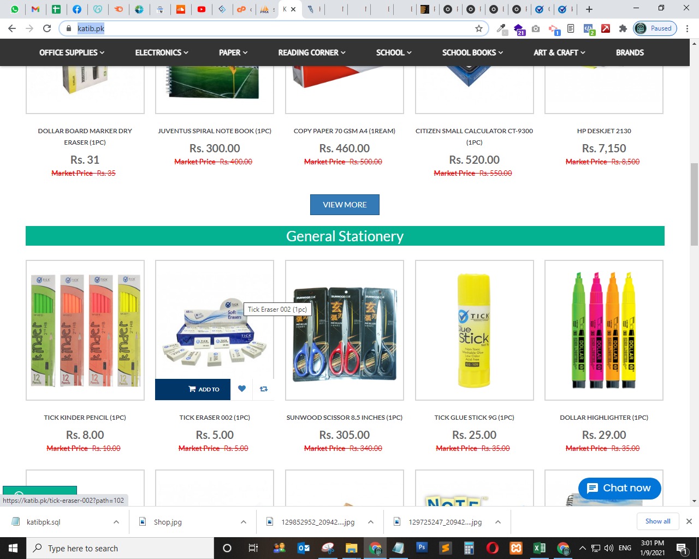
Task: Open DOLLAR HIGHLIGHTER (1PC) product link
Action: (604, 418)
